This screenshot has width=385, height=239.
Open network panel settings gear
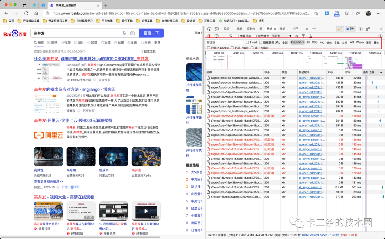pyautogui.click(x=380, y=36)
